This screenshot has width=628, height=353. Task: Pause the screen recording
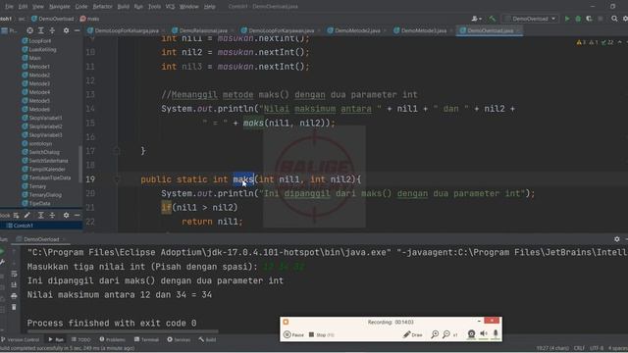[293, 334]
